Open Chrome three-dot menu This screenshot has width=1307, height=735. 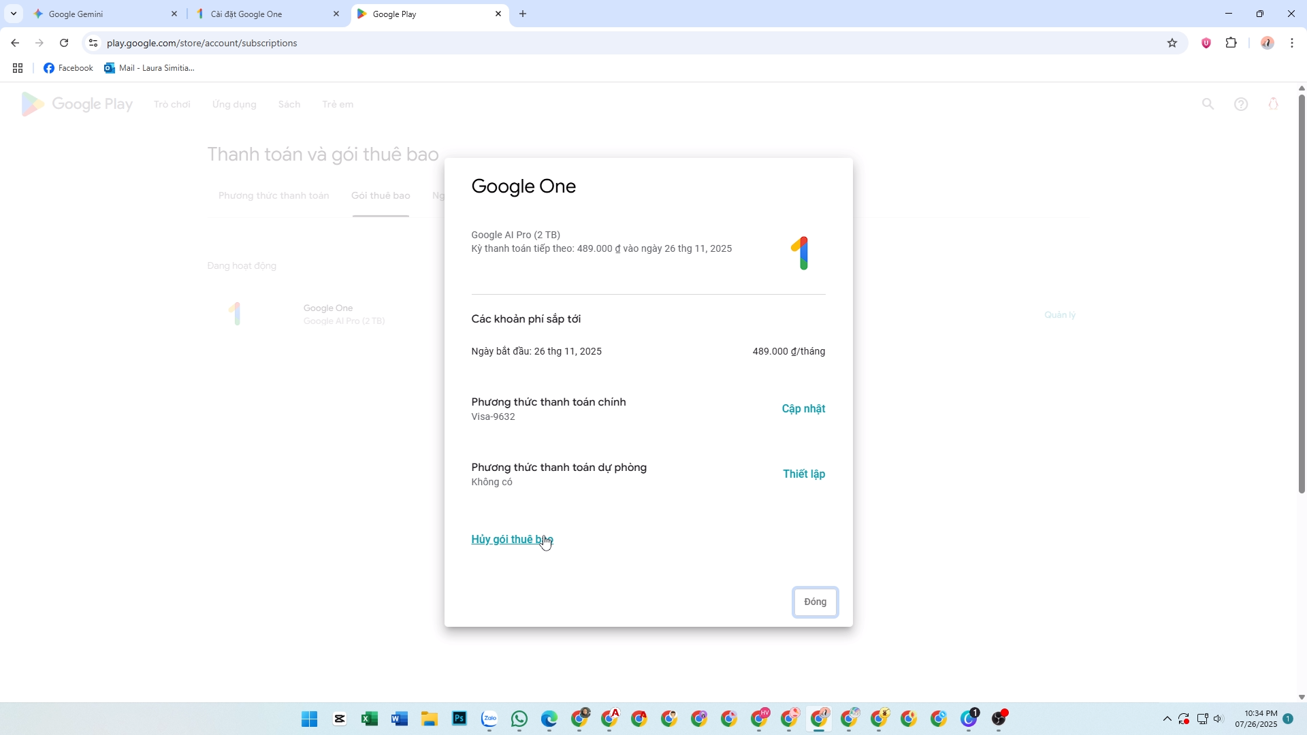click(x=1291, y=43)
